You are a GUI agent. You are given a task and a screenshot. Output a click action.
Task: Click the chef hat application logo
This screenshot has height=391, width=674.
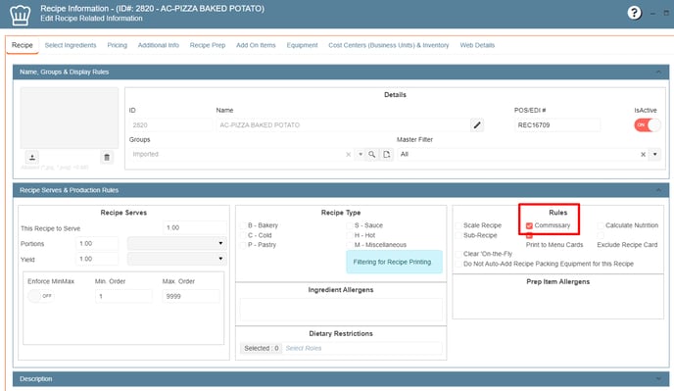click(x=21, y=15)
